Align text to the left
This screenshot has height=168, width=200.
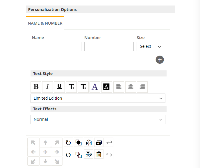[119, 87]
